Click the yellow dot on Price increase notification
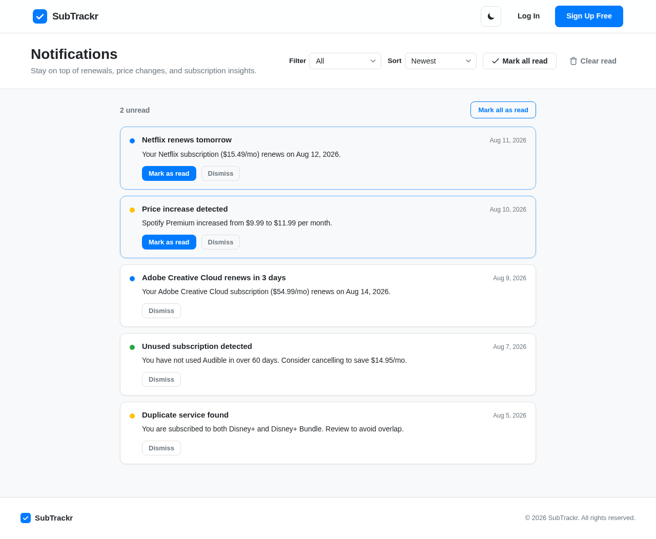The width and height of the screenshot is (656, 539). pyautogui.click(x=132, y=210)
